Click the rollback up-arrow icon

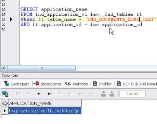coord(112,94)
